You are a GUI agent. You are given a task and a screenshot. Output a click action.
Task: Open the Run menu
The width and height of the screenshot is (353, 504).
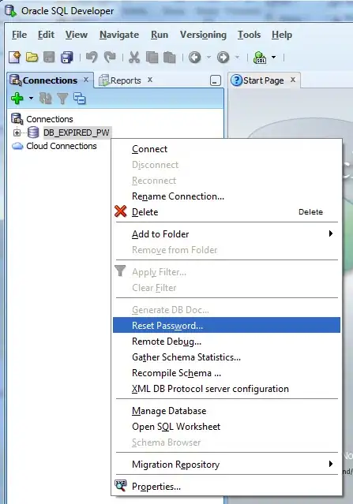[160, 35]
